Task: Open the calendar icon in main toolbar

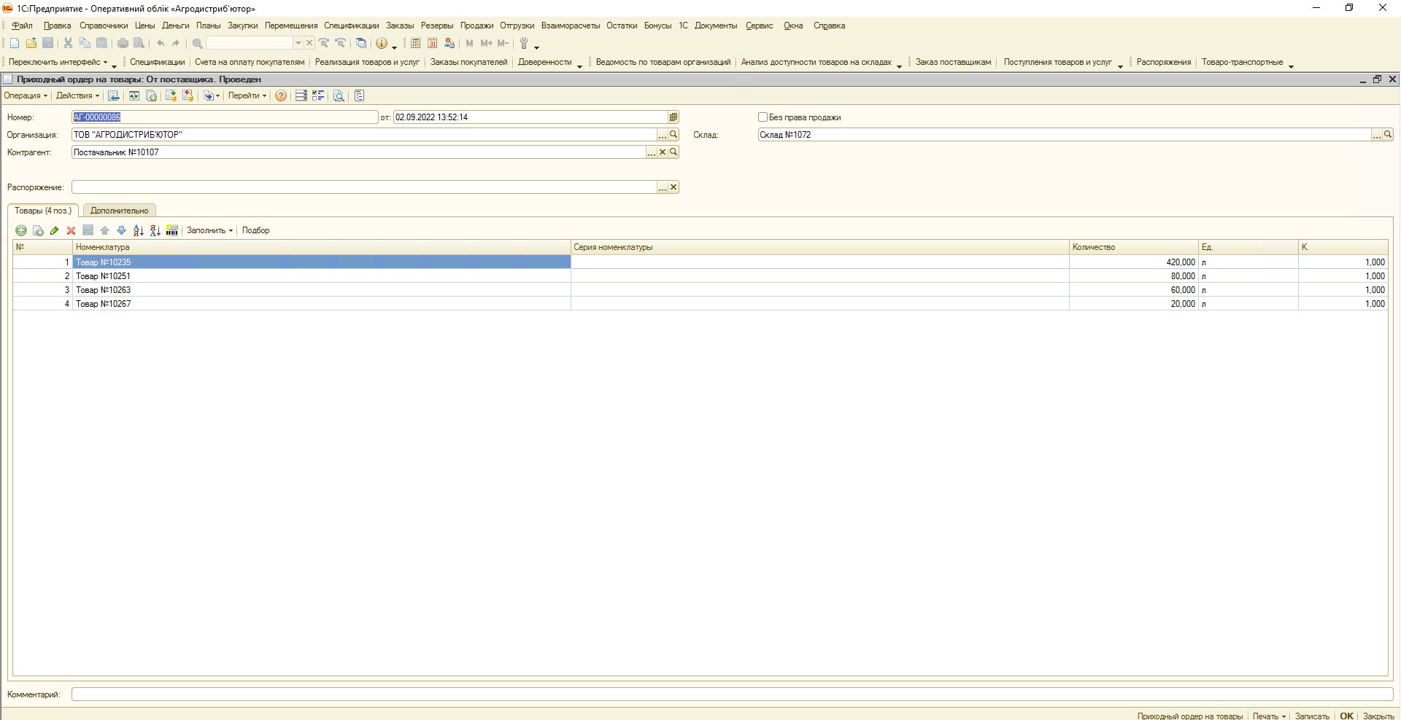Action: [432, 43]
